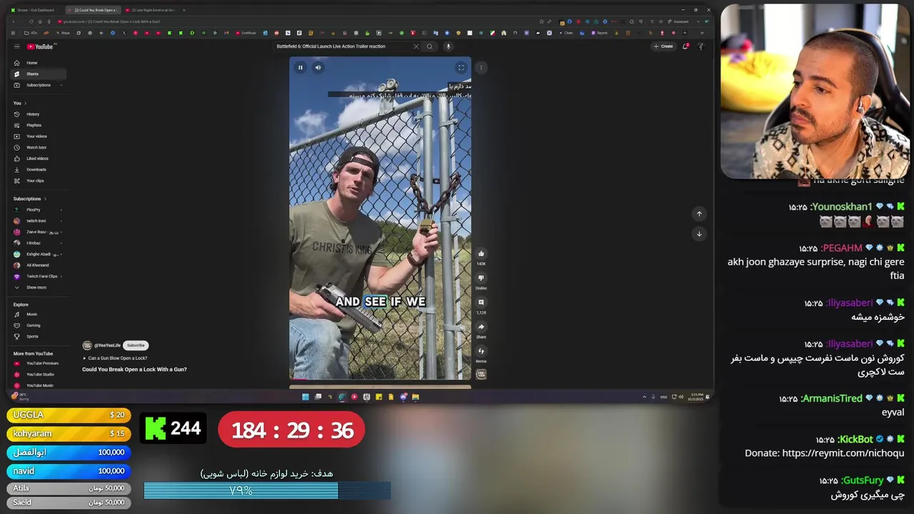Expand Show more subscriptions
This screenshot has width=914, height=514.
39,287
